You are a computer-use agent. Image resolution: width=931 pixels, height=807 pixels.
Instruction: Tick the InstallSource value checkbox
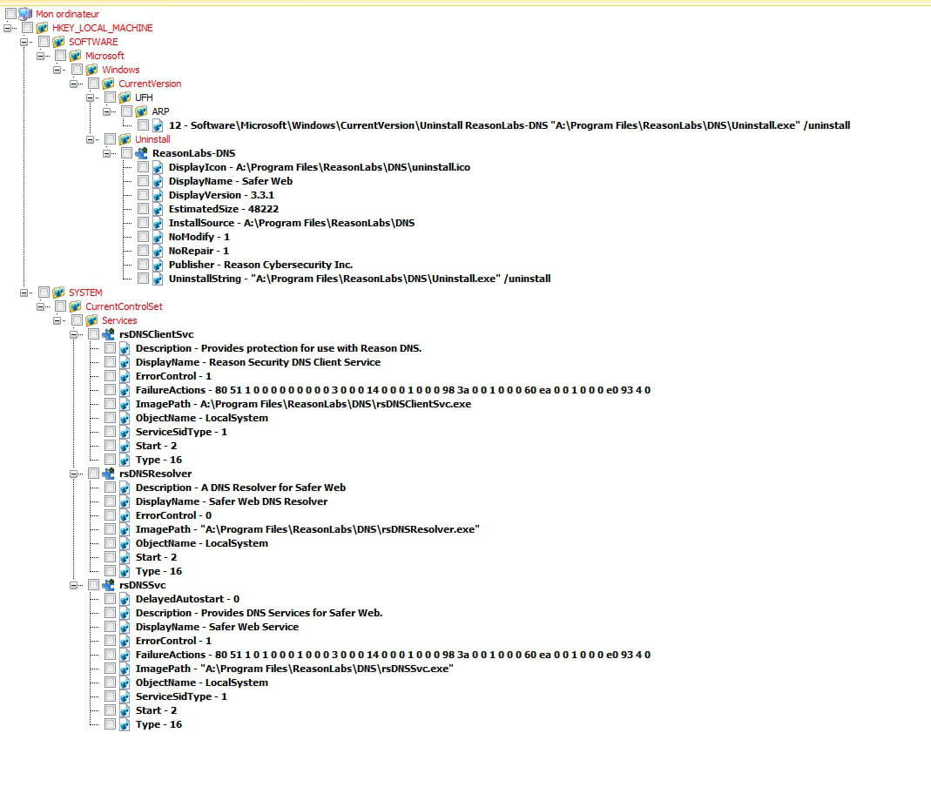tap(143, 223)
